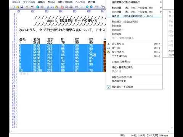Image resolution: width=183 pixels, height=137 pixels.
Task: Click the horizontal split window toolbar icon
Action: pos(77,7)
